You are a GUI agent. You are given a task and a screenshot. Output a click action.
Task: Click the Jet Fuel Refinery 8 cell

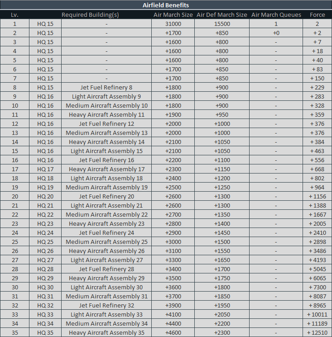106,87
